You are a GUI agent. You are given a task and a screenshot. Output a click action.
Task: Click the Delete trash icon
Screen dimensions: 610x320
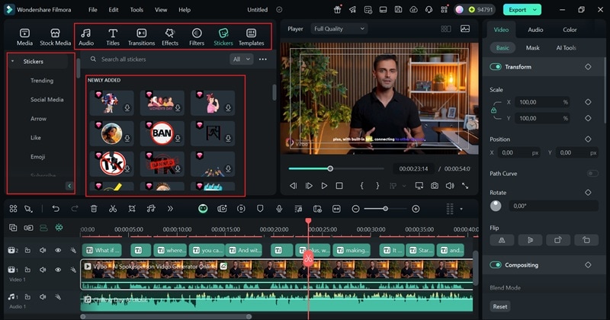click(x=94, y=209)
